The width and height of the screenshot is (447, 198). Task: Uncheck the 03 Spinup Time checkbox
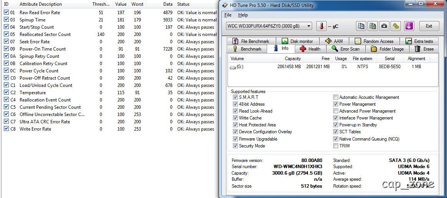(x=6, y=20)
